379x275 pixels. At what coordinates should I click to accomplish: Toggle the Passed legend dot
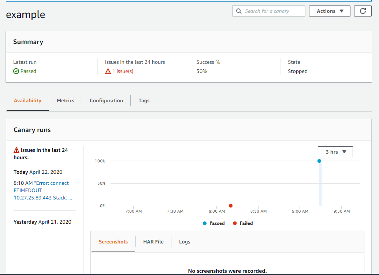pos(205,223)
